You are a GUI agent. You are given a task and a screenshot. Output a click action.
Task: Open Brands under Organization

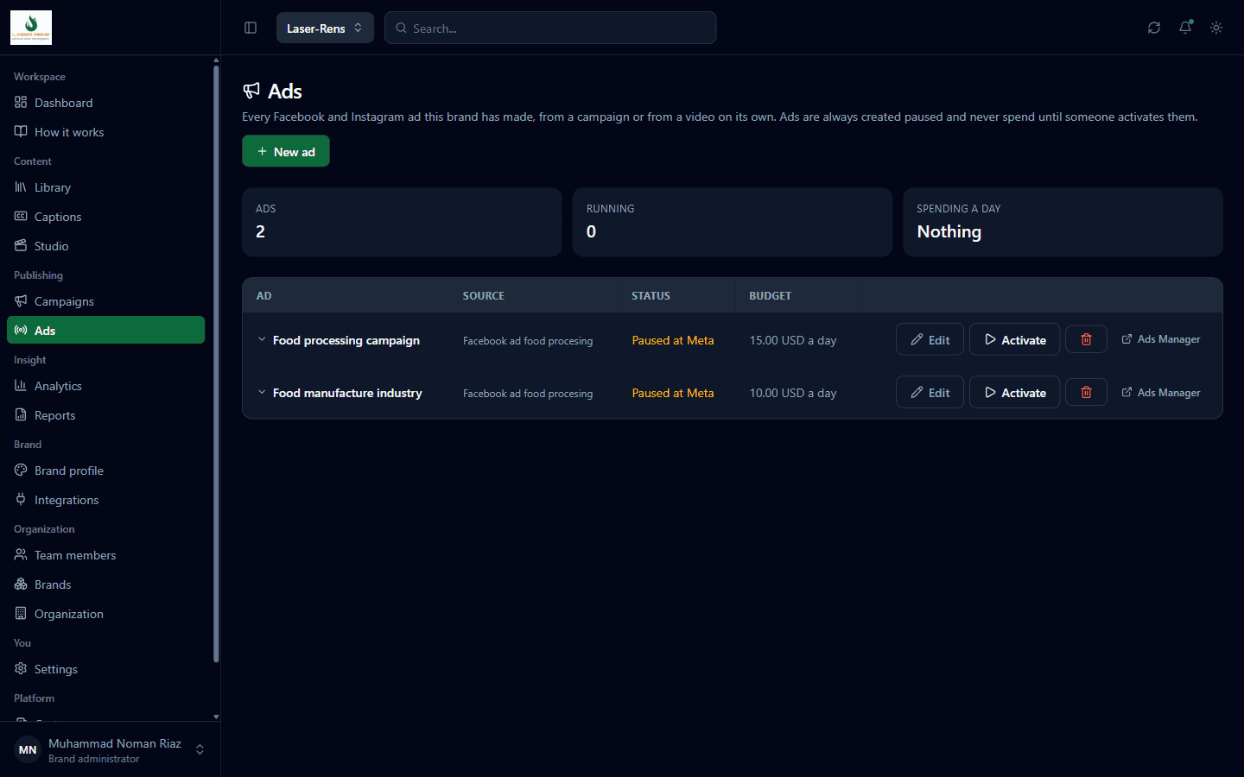pos(106,584)
